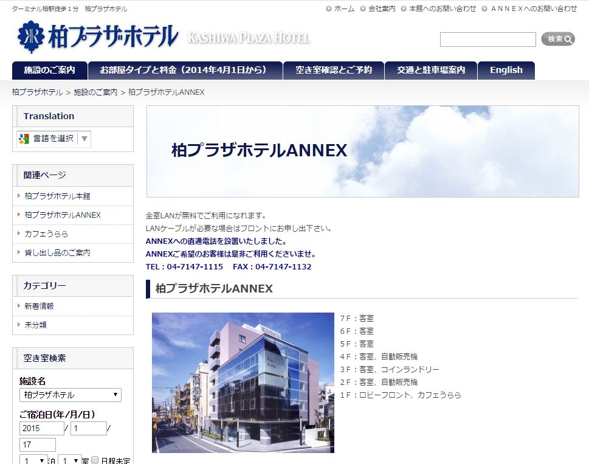This screenshot has height=464, width=589.
Task: Click the 4Ｆ：客室、自動販売機 line
Action: [x=379, y=357]
